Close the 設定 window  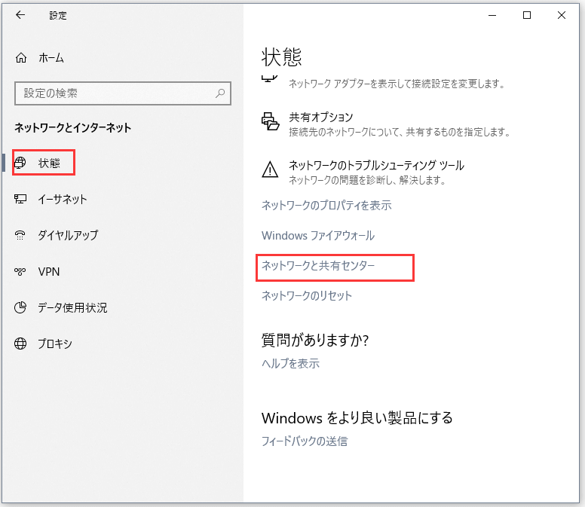point(562,15)
